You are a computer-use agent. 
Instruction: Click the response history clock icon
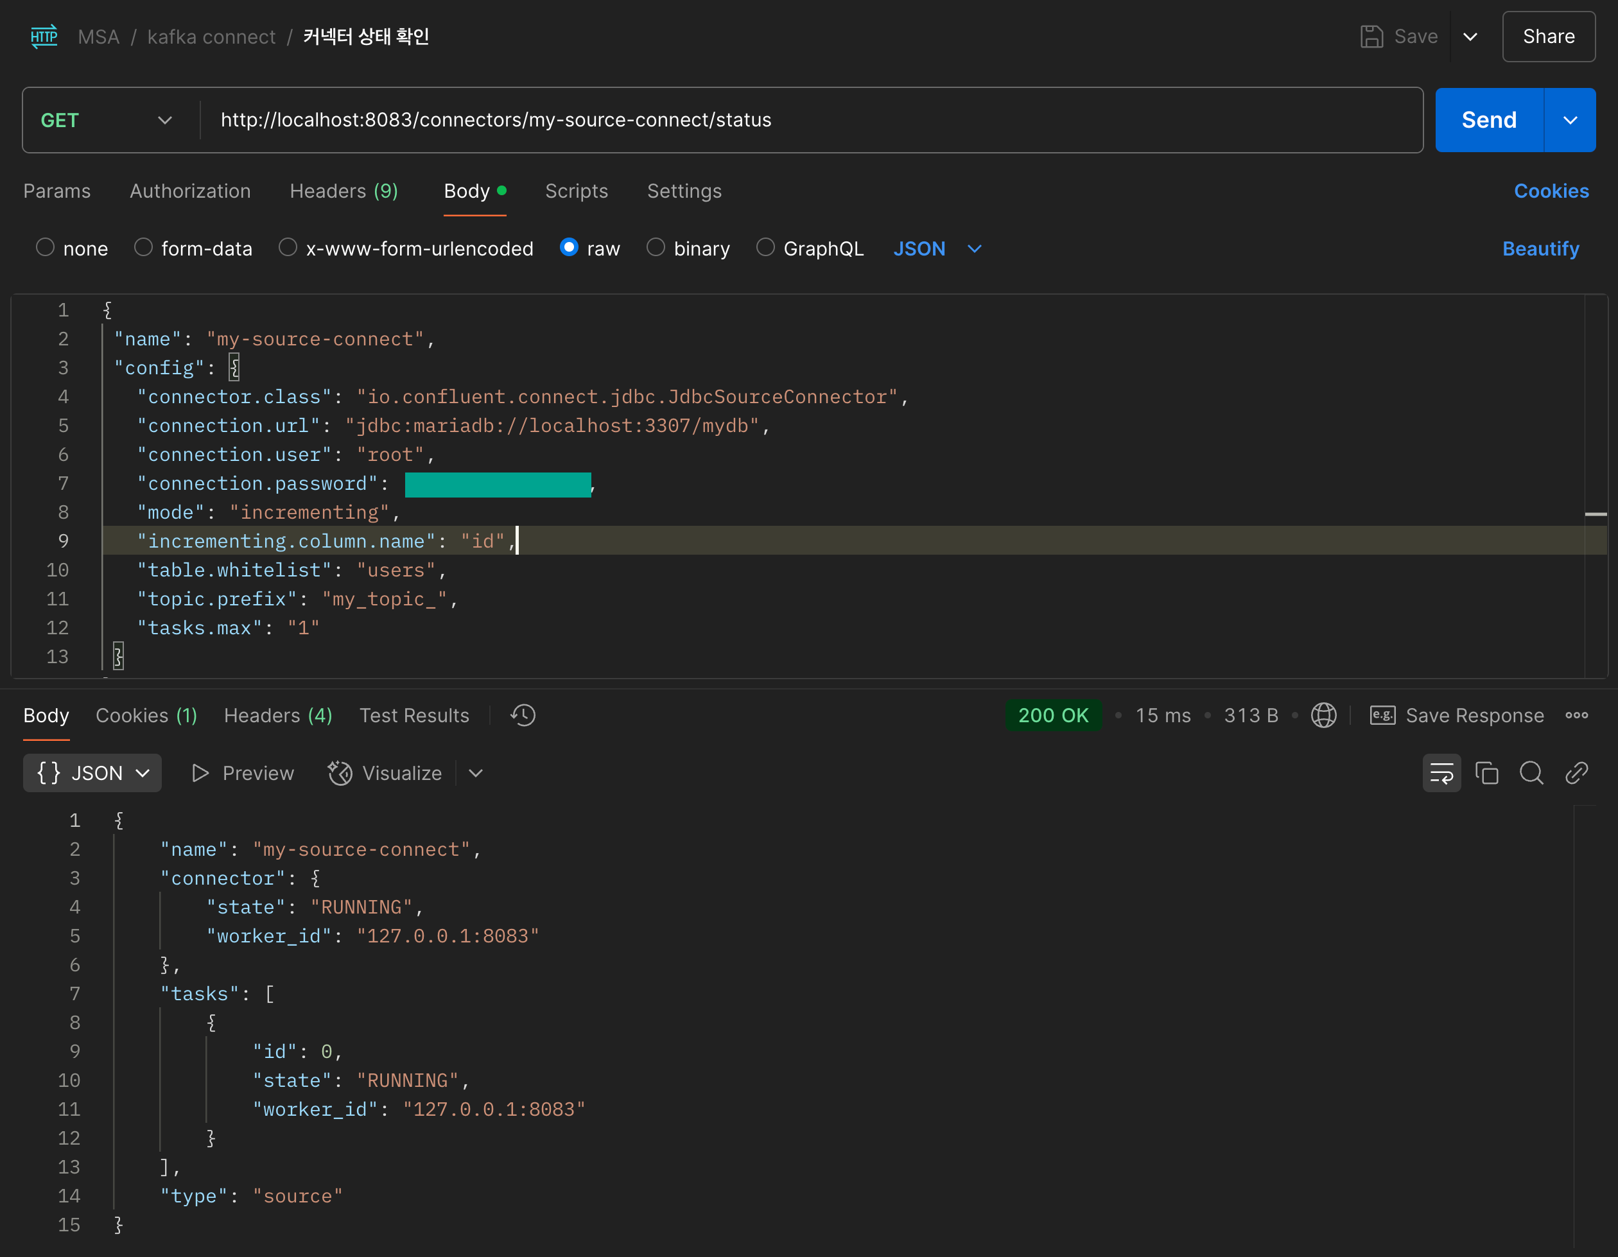(523, 715)
